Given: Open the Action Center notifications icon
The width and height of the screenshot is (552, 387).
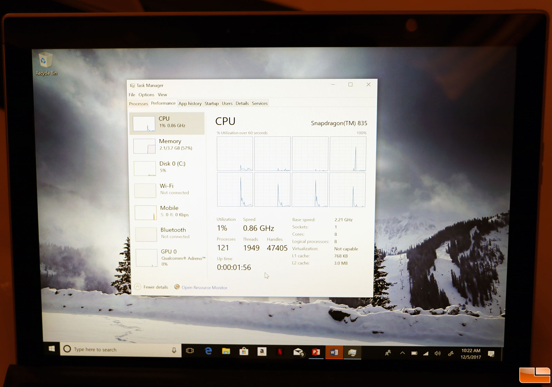Looking at the screenshot, I should point(491,354).
